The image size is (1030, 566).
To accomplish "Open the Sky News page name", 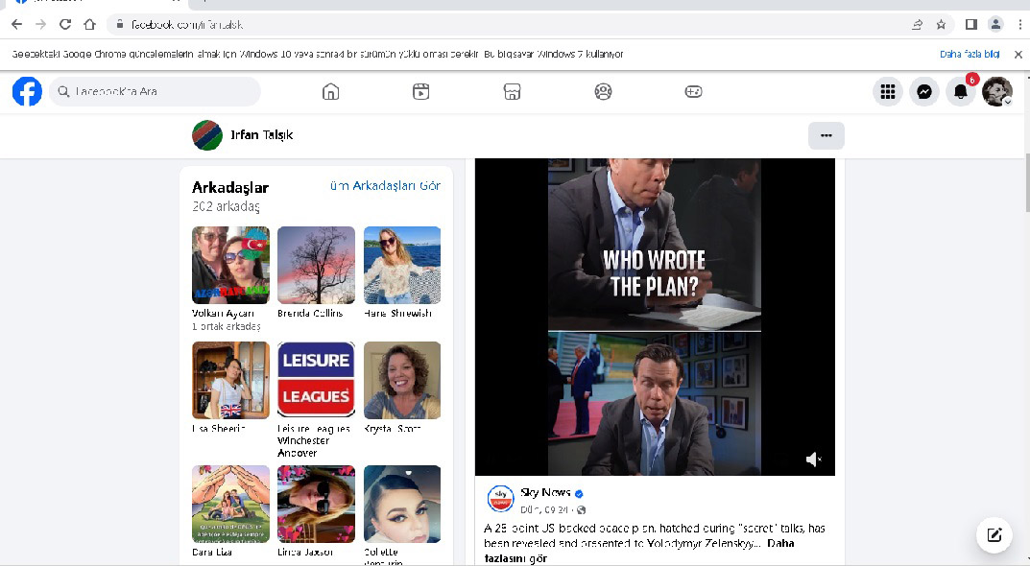I will tap(543, 492).
